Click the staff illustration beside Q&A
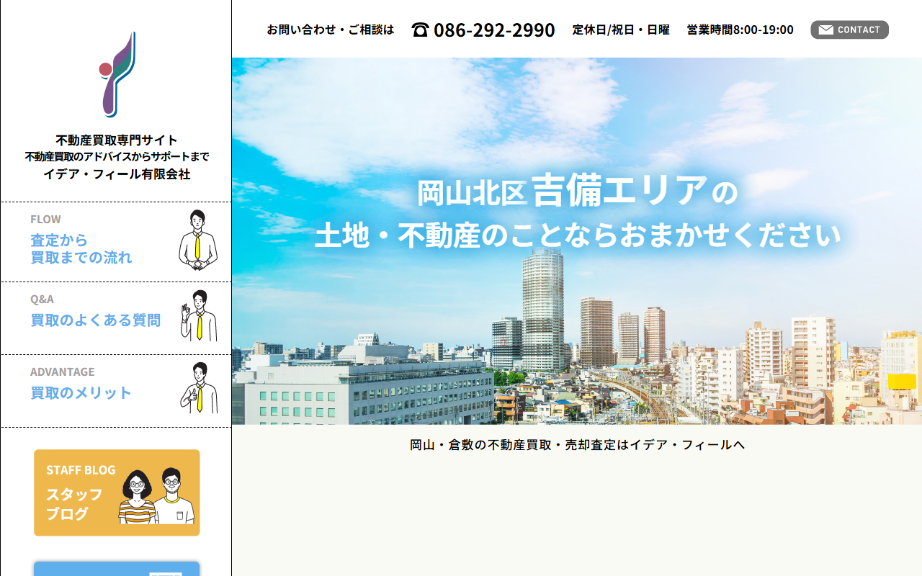 point(200,316)
